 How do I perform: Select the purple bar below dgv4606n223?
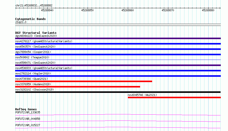click(x=118, y=38)
